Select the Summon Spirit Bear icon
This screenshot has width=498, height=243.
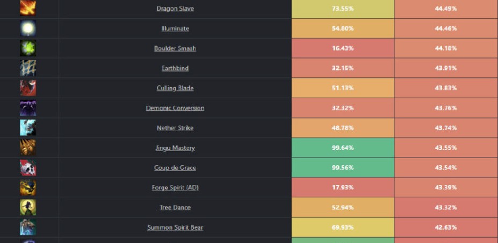coord(28,227)
